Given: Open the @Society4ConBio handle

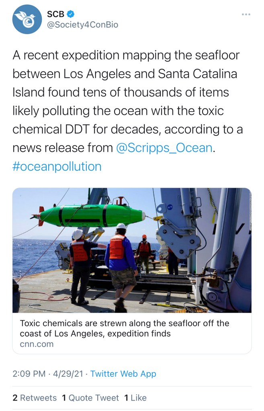Looking at the screenshot, I should [82, 25].
